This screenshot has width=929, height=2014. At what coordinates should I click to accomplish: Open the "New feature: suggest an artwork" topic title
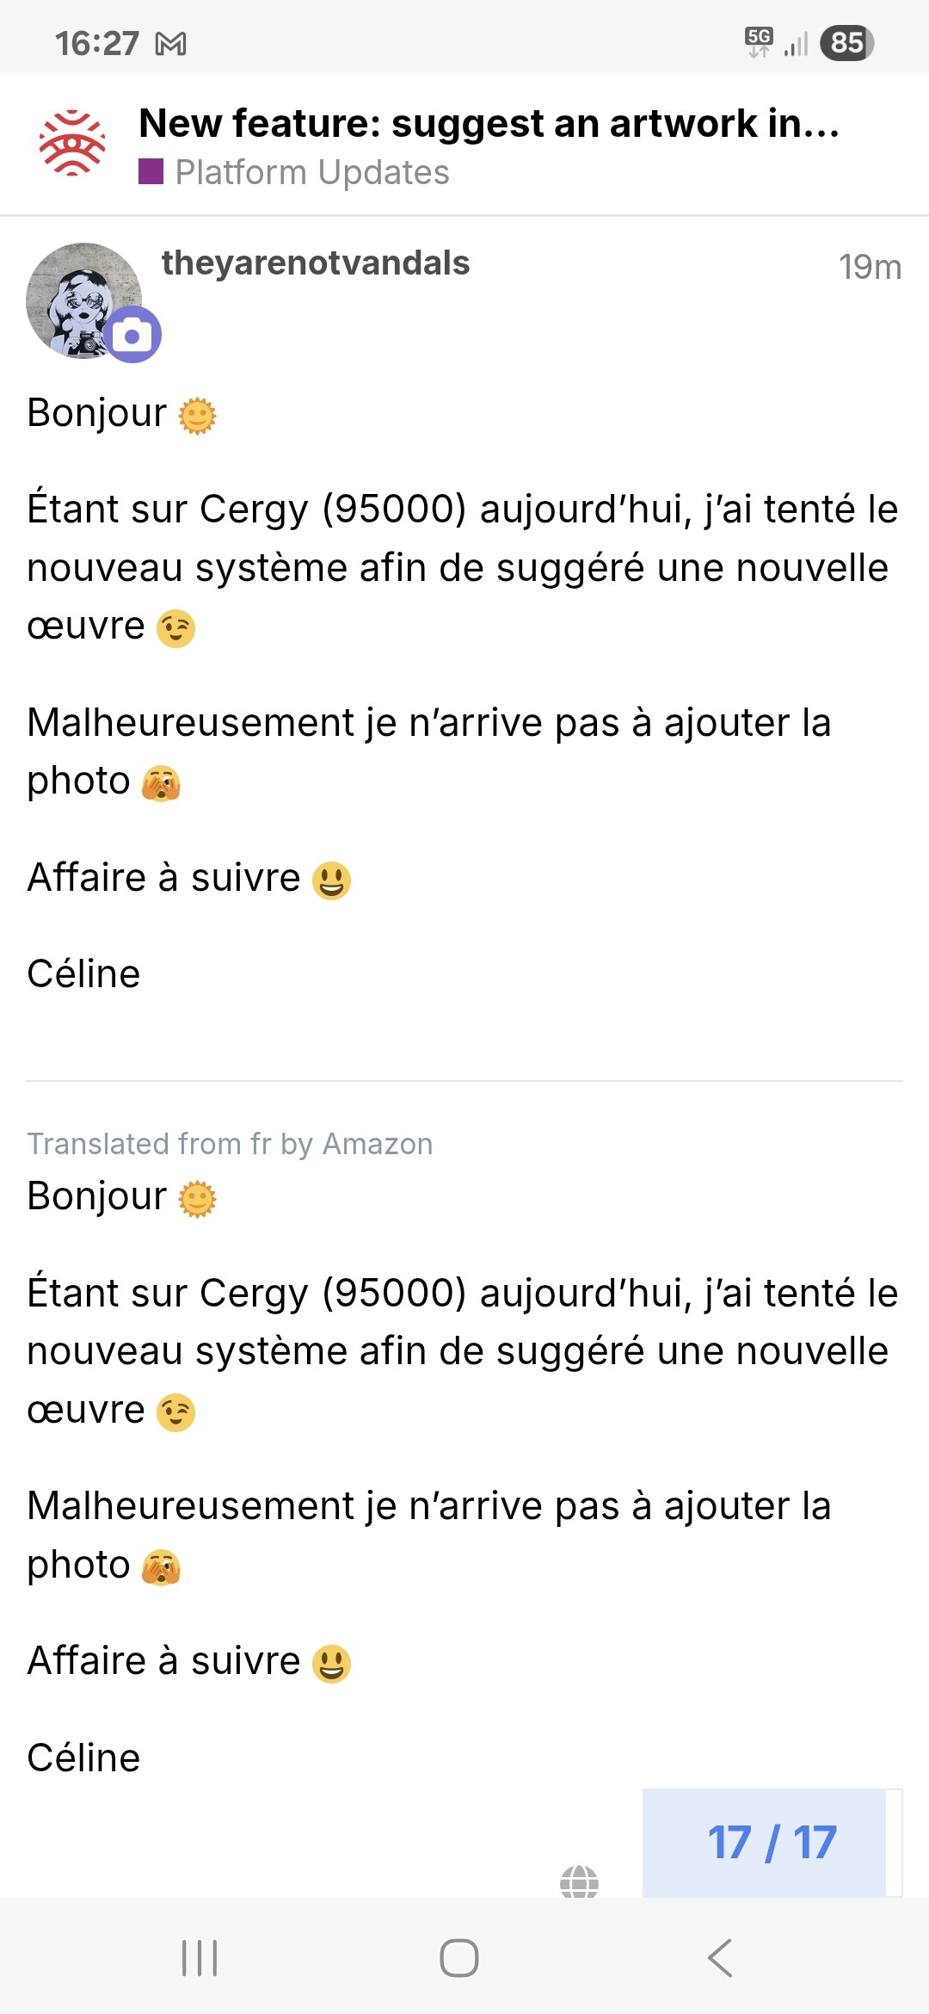tap(489, 123)
